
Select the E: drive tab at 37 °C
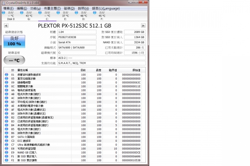tap(65, 16)
